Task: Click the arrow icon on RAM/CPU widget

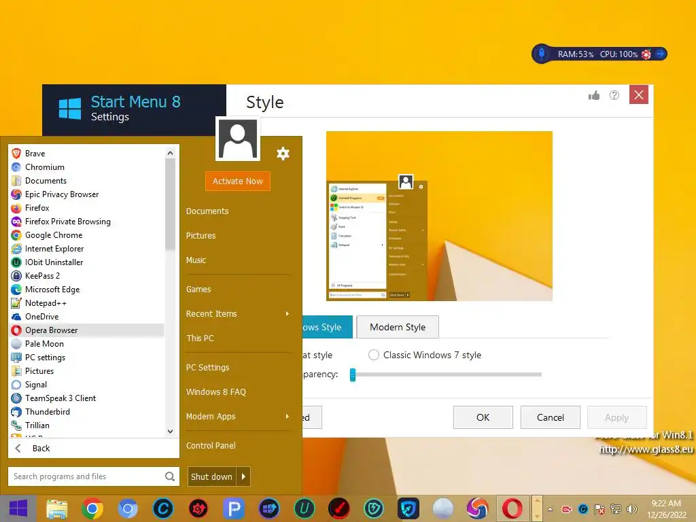Action: tap(660, 54)
